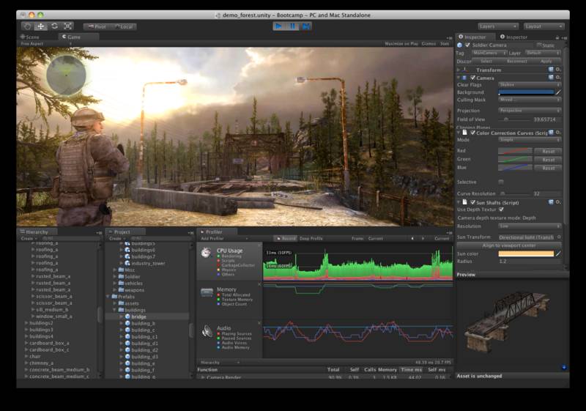Select the bridge prefab icon
This screenshot has height=411, width=586.
[127, 316]
